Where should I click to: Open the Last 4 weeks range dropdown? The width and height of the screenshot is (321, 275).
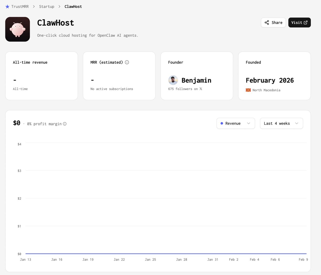coord(281,123)
